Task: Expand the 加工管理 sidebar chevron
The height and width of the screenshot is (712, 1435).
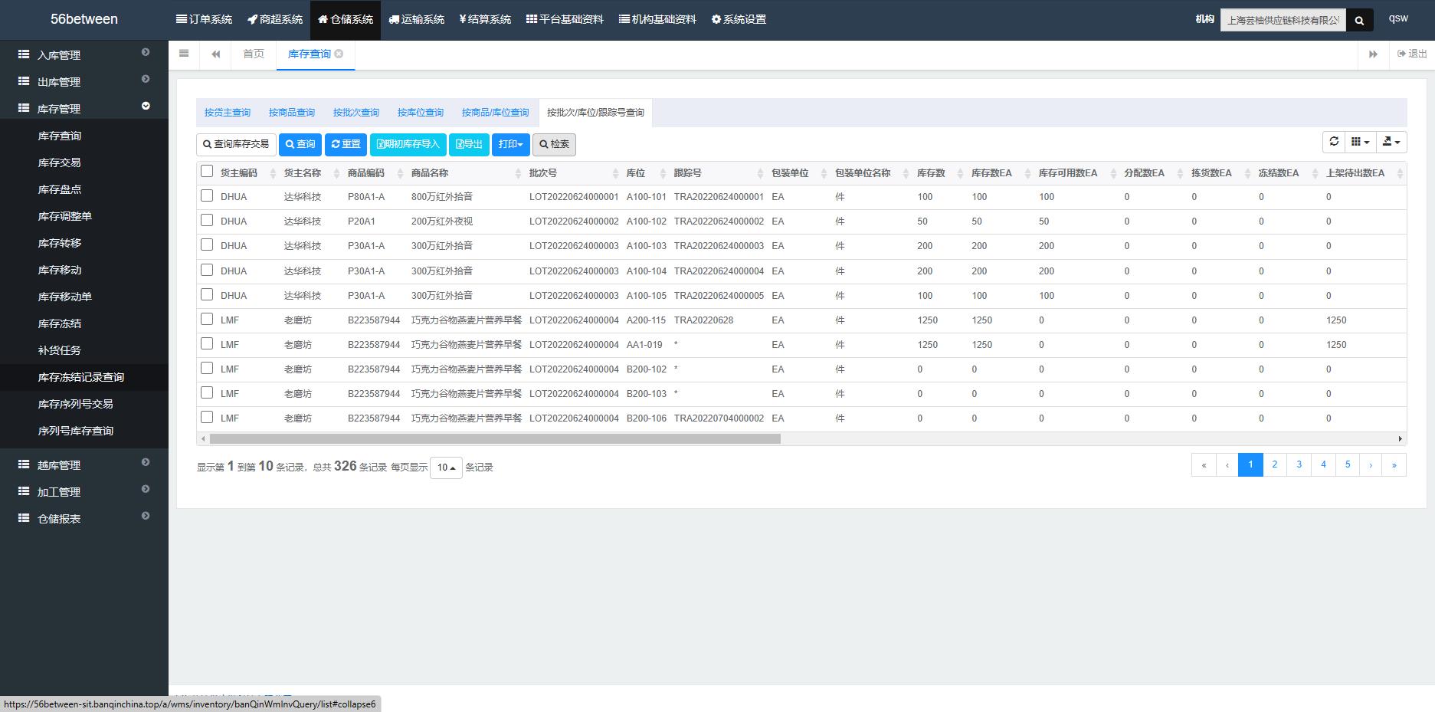Action: 146,489
